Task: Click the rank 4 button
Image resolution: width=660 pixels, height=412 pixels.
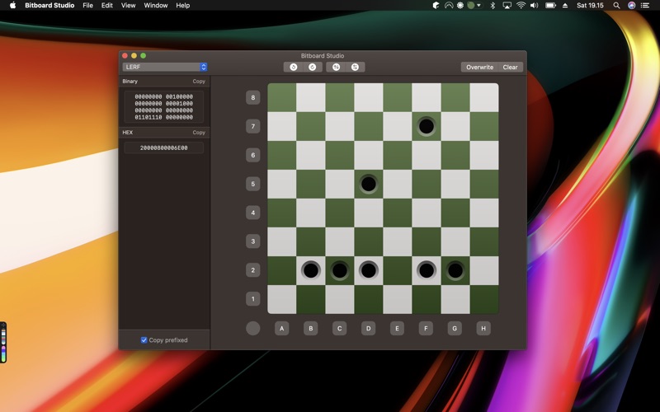Action: click(x=253, y=213)
